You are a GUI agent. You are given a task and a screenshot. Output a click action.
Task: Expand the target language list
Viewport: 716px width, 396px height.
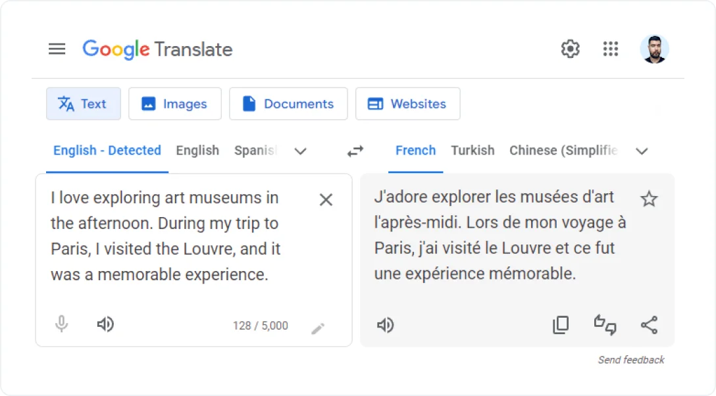click(x=642, y=151)
